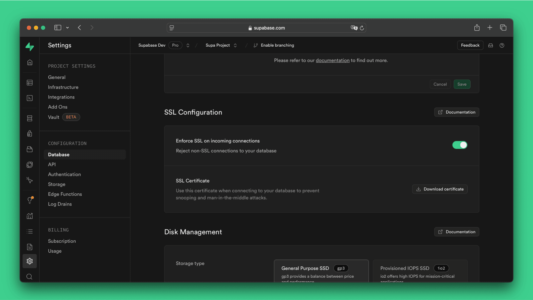Open the Storage bucket sidebar icon
This screenshot has height=300, width=533.
(30, 149)
